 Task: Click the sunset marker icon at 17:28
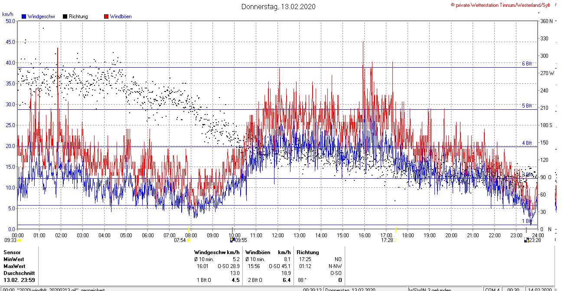395,240
